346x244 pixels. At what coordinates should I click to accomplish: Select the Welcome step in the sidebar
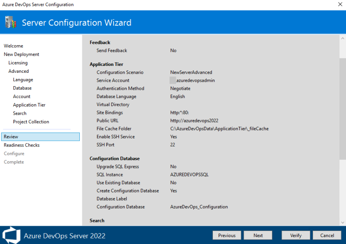[13, 46]
